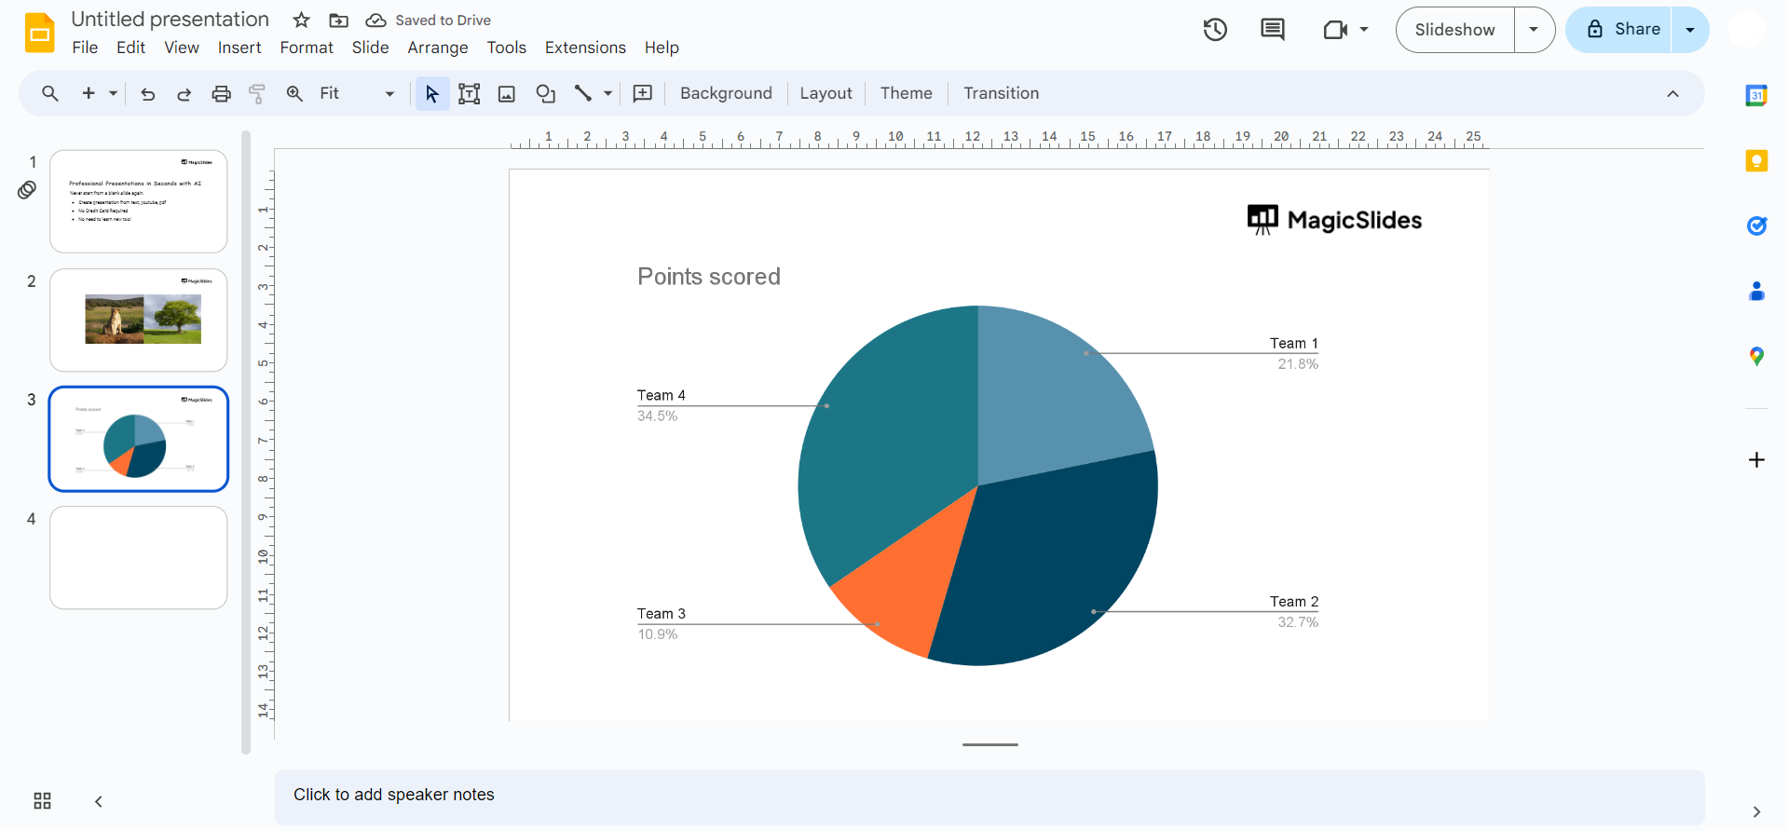1788x831 pixels.
Task: Open Google Maps side panel
Action: click(x=1756, y=356)
